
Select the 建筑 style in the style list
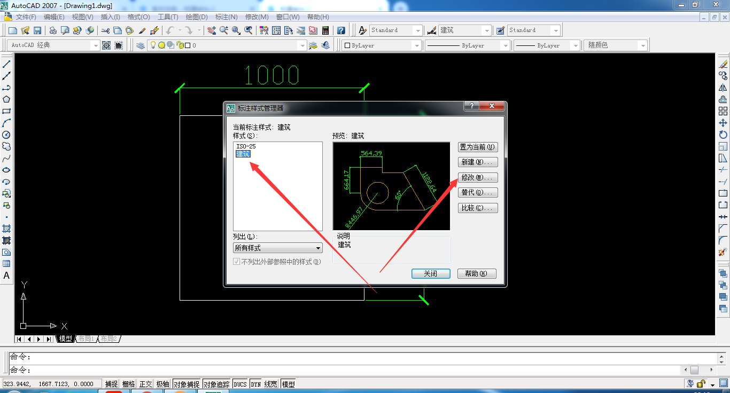click(243, 154)
